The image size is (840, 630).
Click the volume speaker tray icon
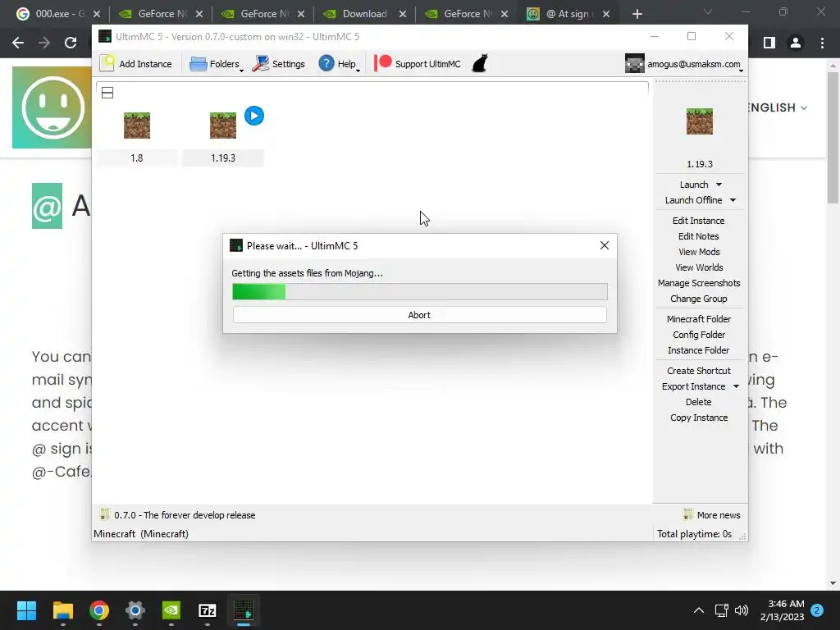pyautogui.click(x=742, y=610)
